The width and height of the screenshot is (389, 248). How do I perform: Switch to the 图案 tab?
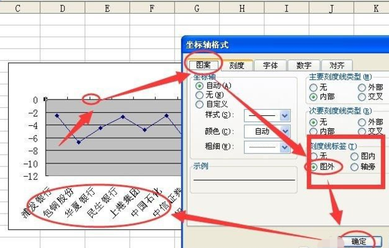click(x=203, y=65)
